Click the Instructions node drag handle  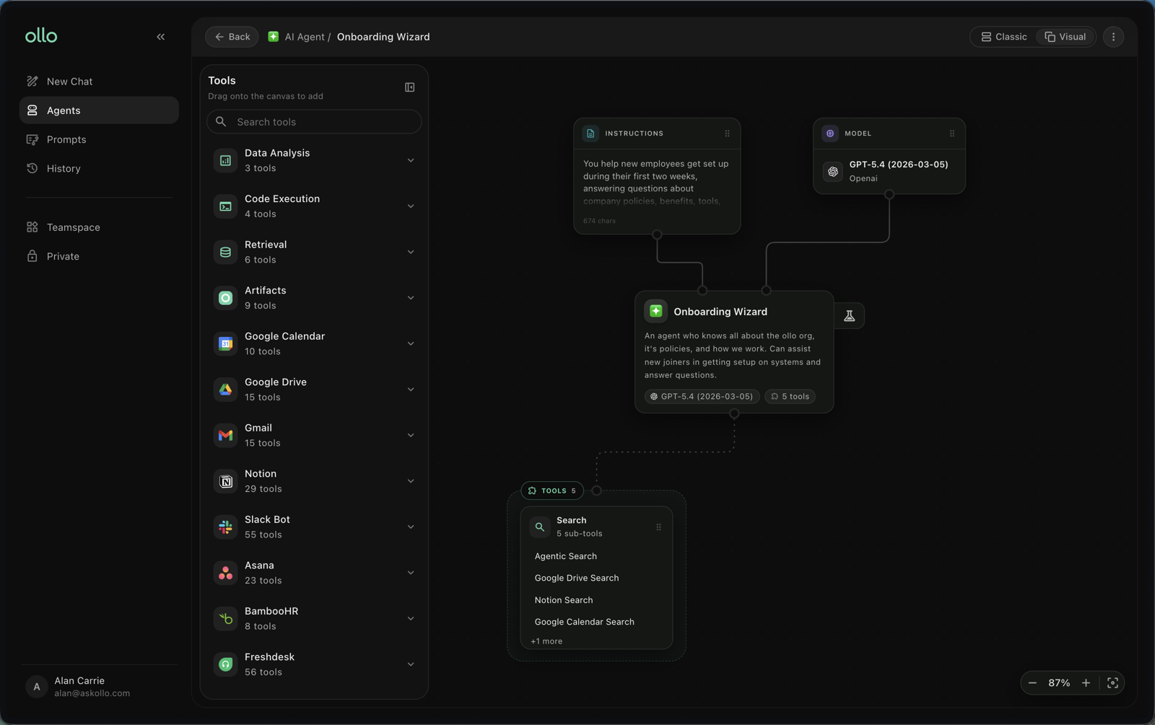point(727,133)
